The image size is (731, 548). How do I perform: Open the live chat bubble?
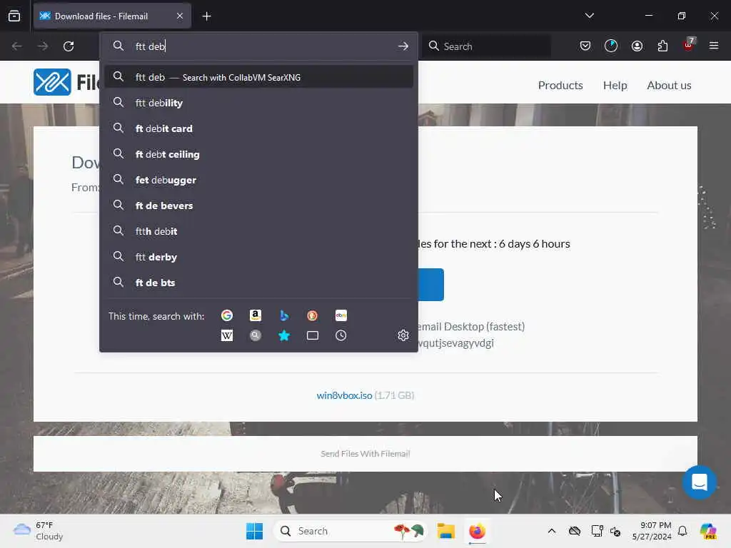[700, 482]
